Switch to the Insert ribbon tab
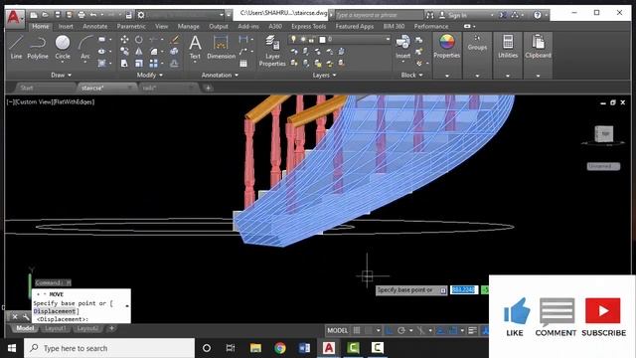636x358 pixels. (x=66, y=27)
